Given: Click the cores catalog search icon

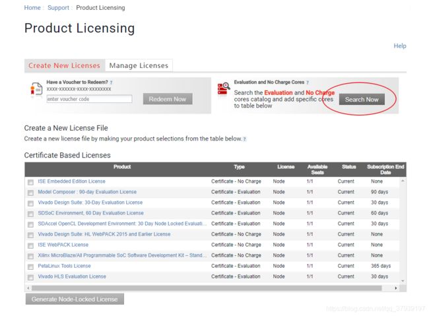Looking at the screenshot, I should tap(223, 89).
